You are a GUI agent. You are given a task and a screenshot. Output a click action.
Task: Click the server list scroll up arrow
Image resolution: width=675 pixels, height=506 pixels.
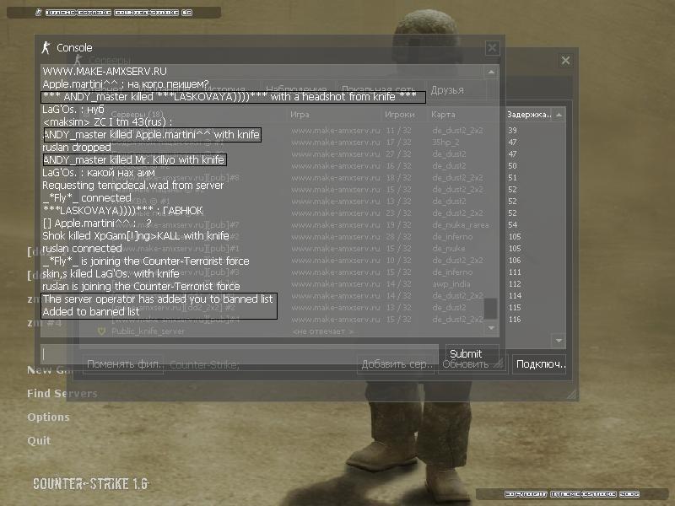click(x=559, y=115)
